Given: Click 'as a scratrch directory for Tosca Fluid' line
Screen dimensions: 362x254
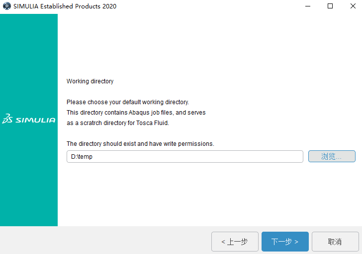Looking at the screenshot, I should (118, 123).
